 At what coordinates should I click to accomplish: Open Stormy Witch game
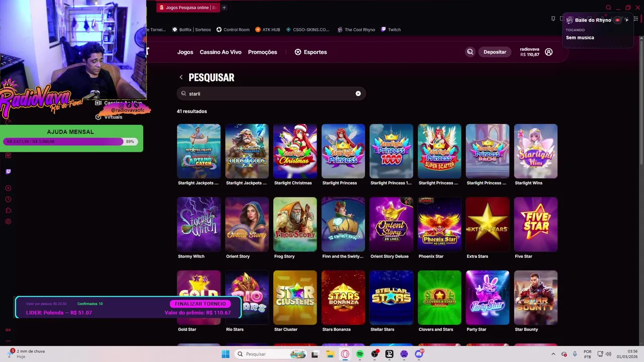[x=199, y=224]
